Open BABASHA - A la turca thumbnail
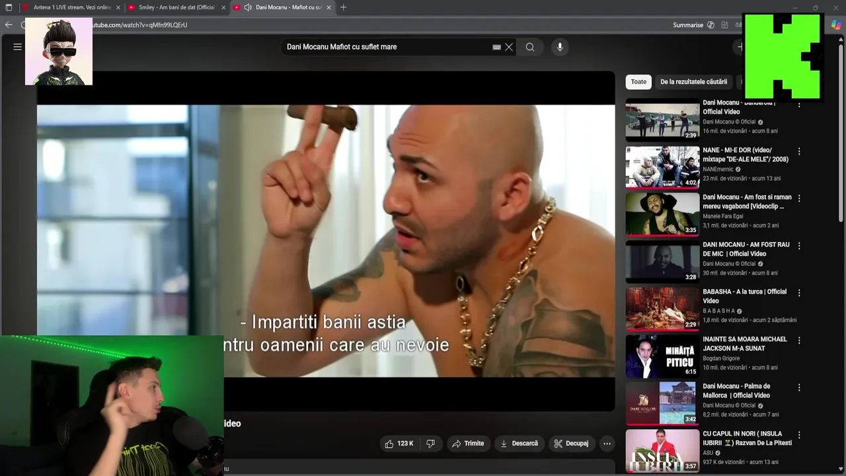 pos(662,309)
